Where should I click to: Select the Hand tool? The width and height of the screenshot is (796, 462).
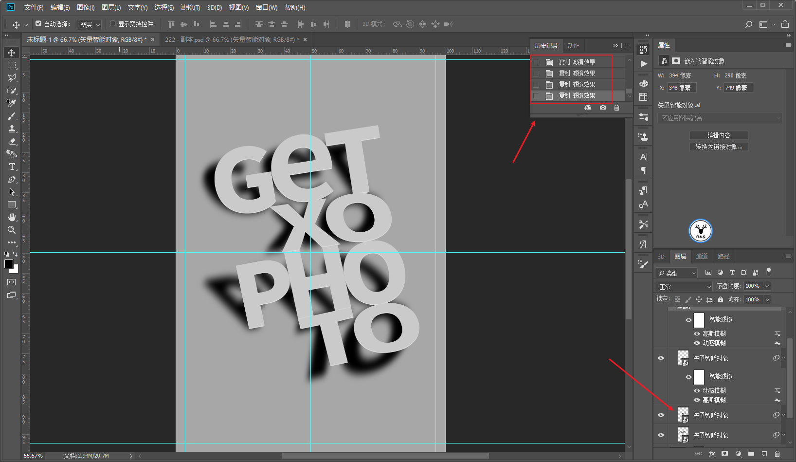12,217
